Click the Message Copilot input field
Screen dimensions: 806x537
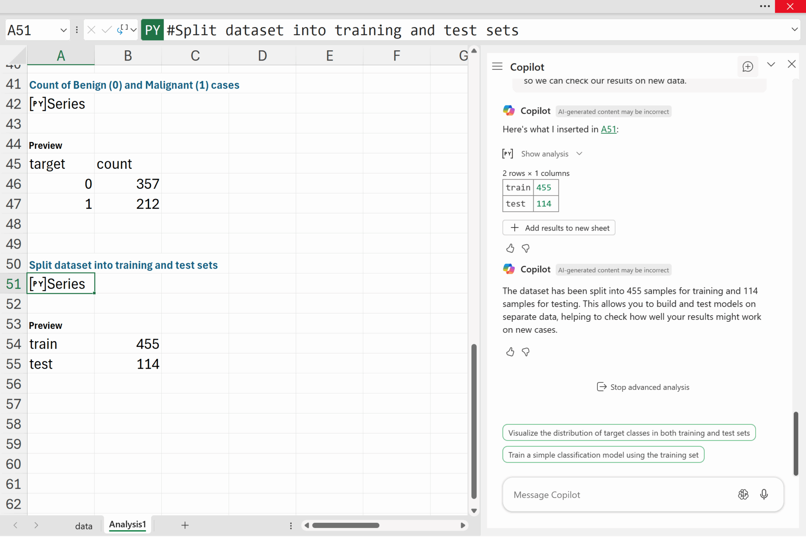pyautogui.click(x=618, y=495)
